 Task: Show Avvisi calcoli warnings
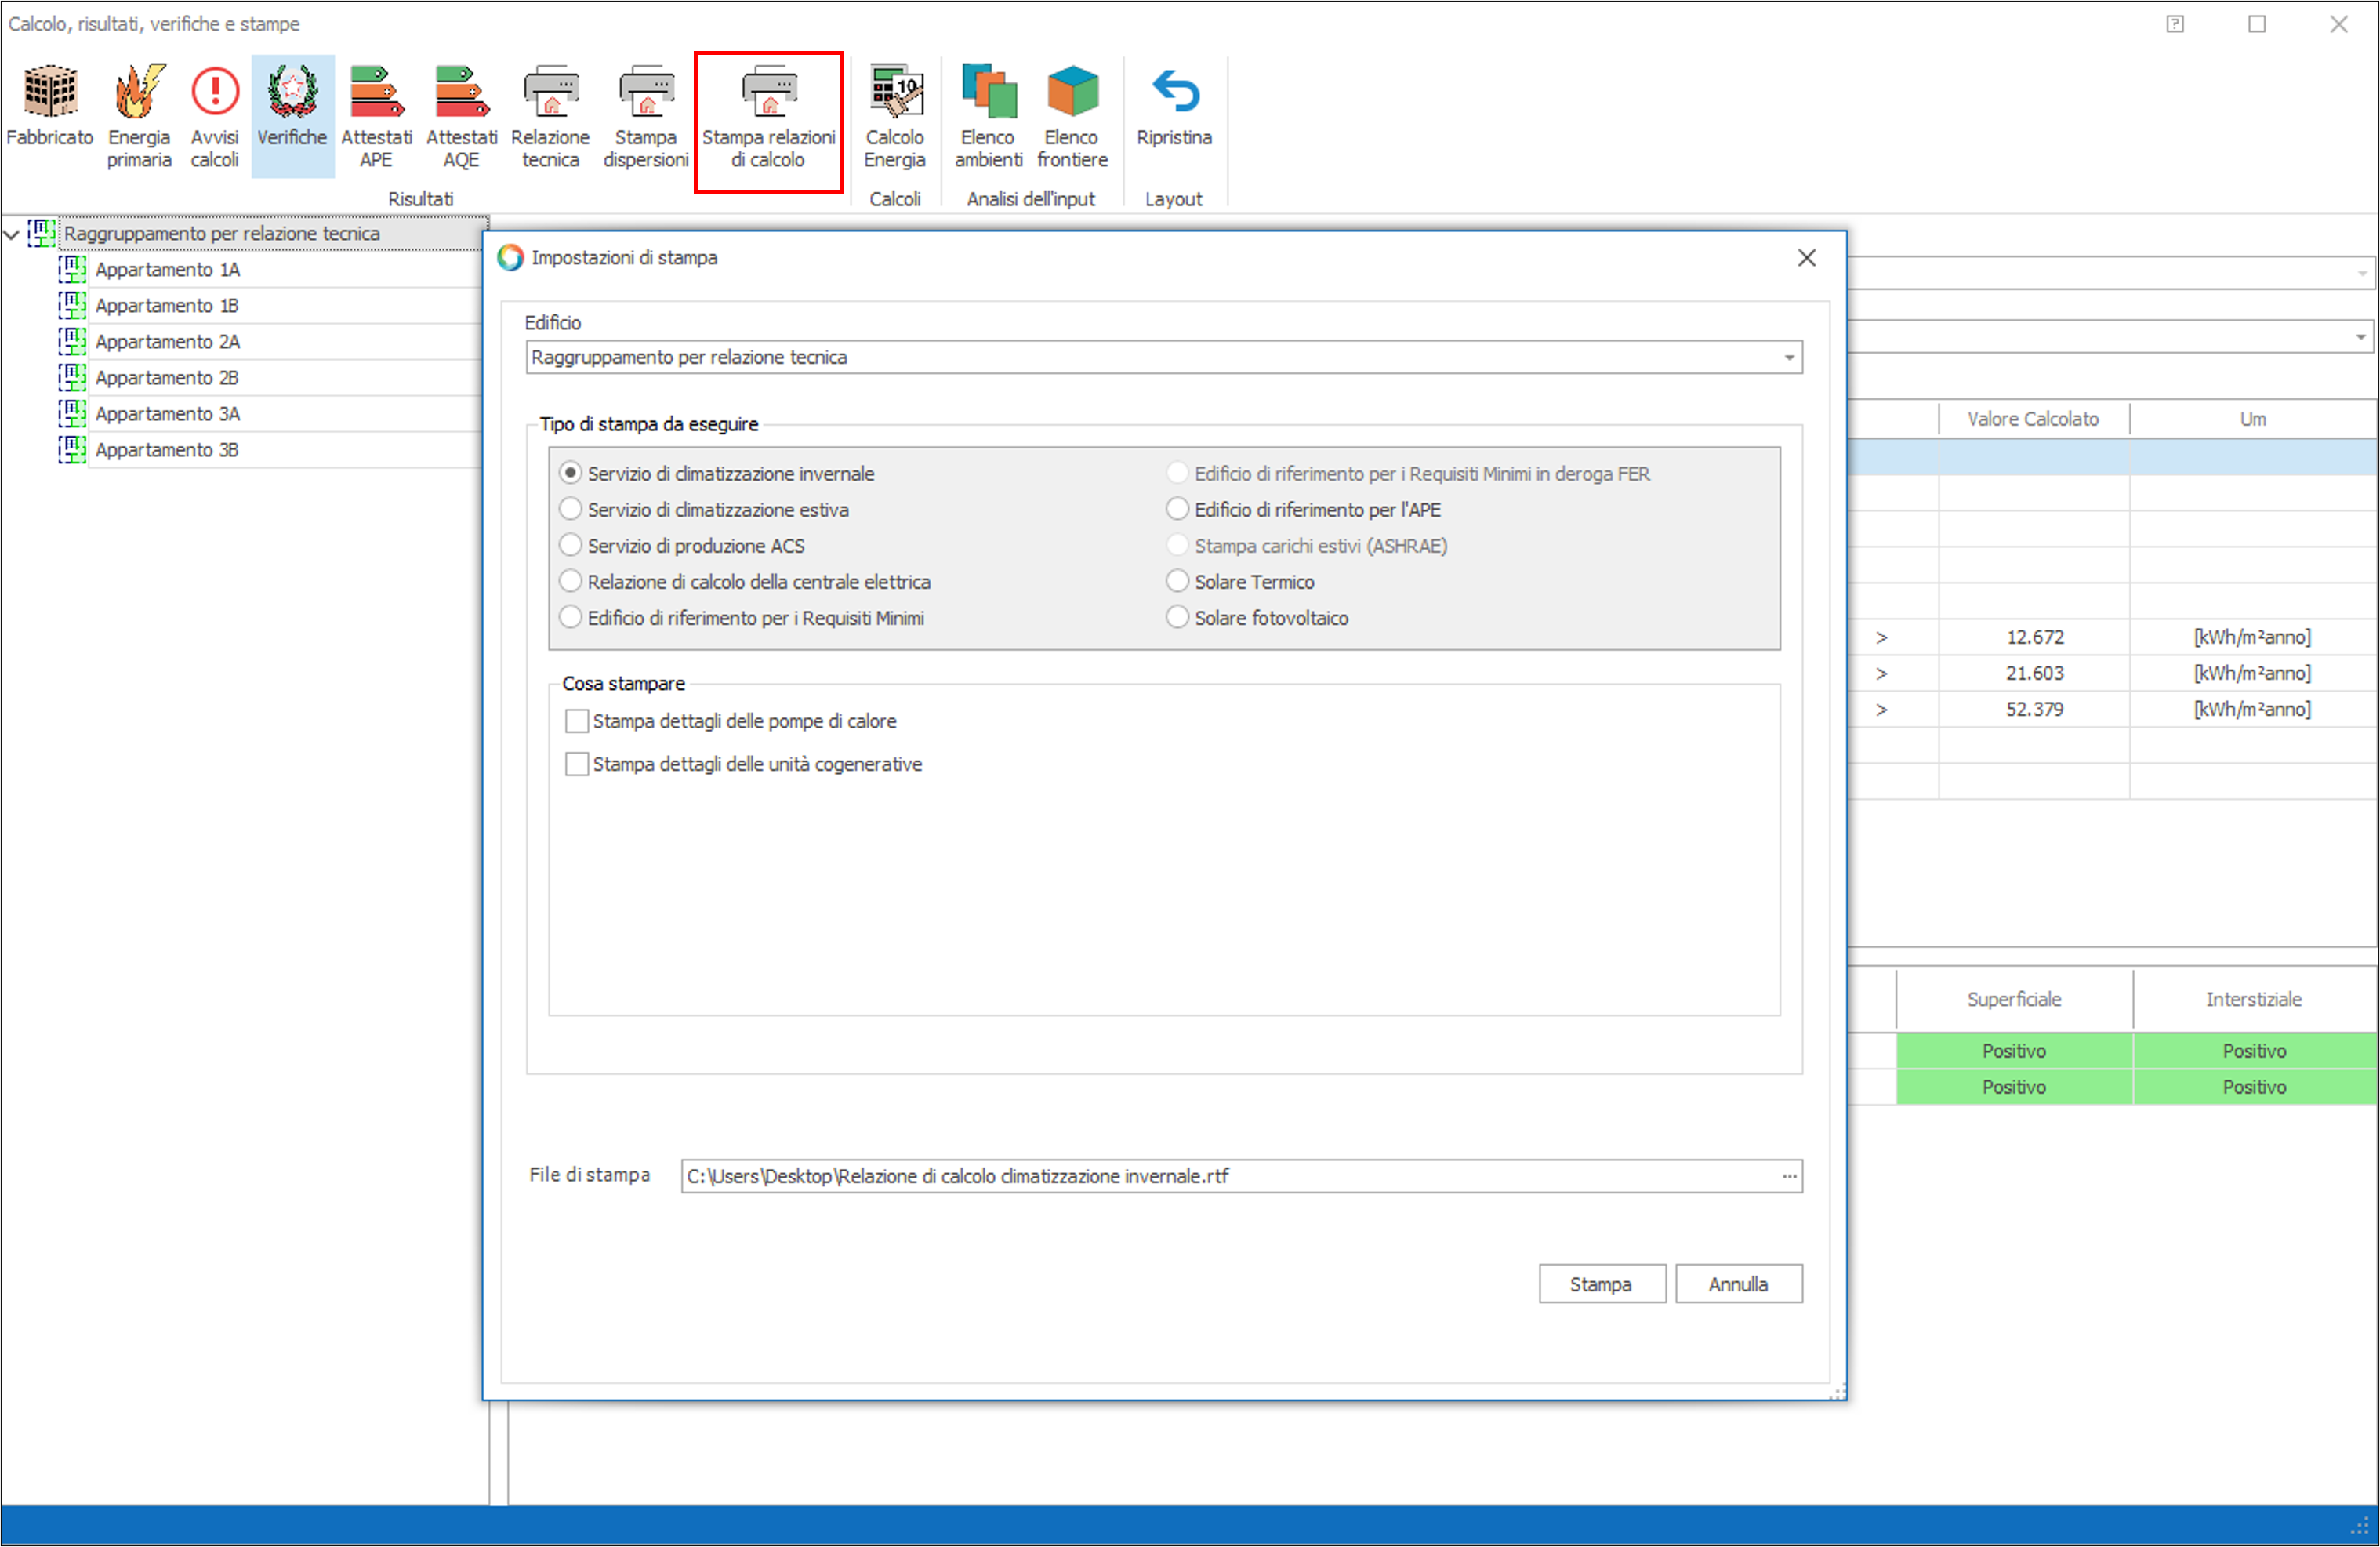[215, 117]
